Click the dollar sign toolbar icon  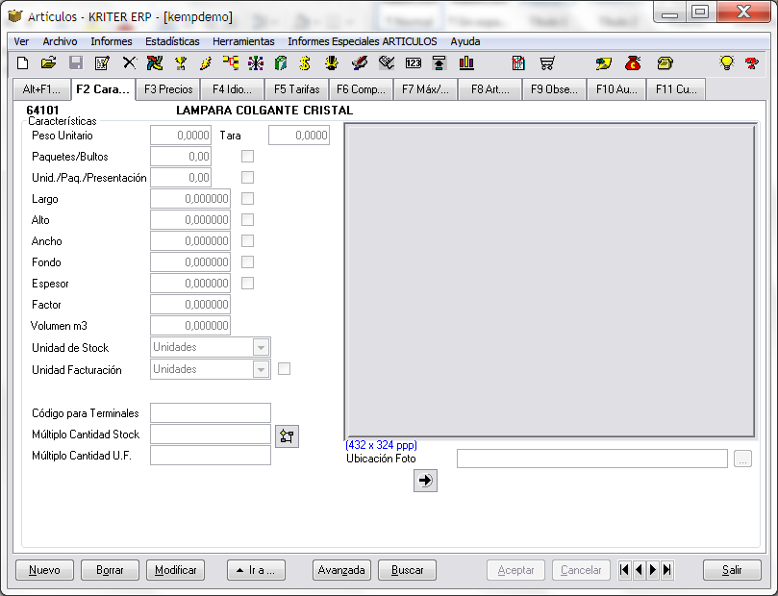coord(305,63)
